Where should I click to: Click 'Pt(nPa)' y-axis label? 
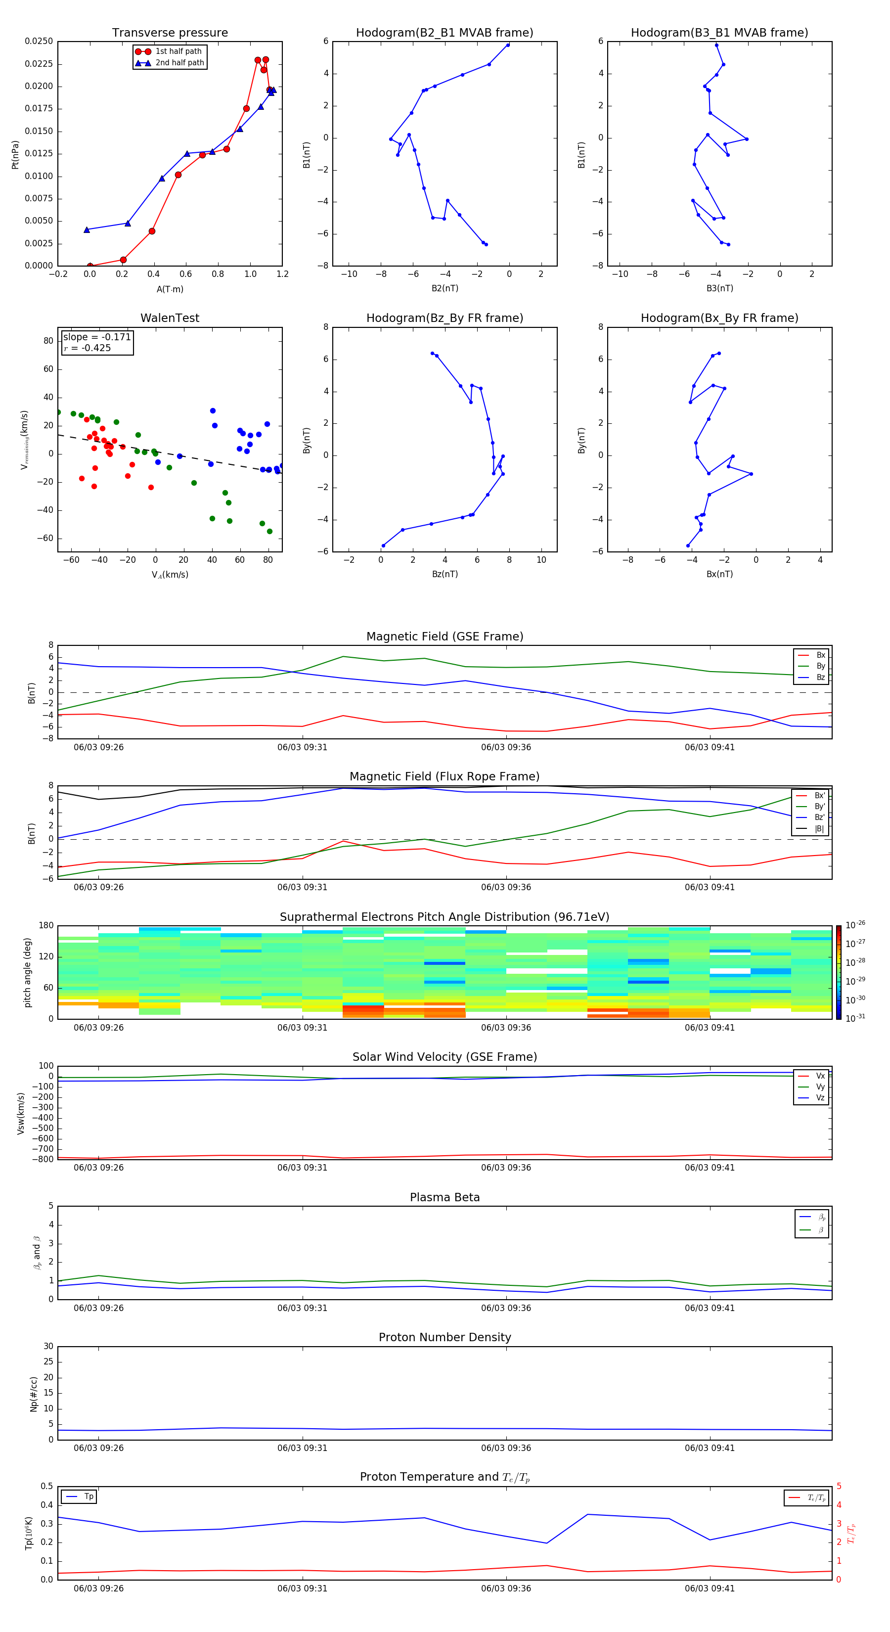tap(15, 155)
